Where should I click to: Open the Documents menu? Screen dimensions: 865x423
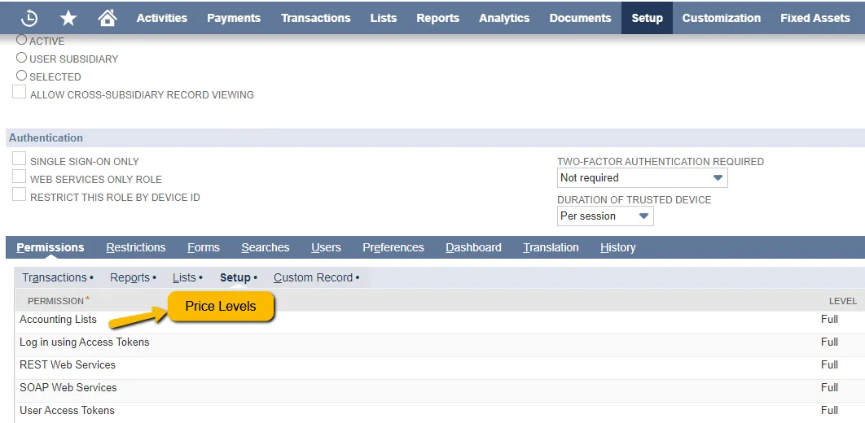click(581, 18)
